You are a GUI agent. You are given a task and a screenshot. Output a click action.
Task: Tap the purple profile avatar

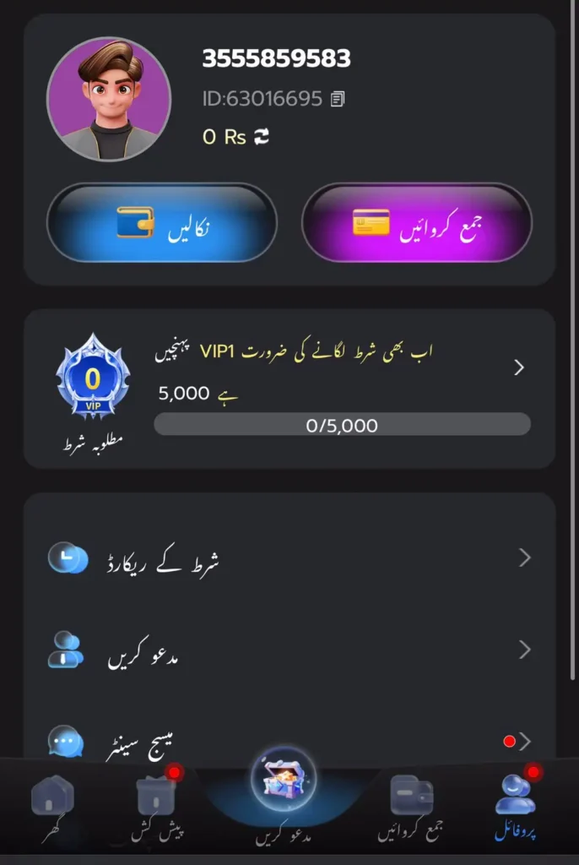[x=109, y=100]
